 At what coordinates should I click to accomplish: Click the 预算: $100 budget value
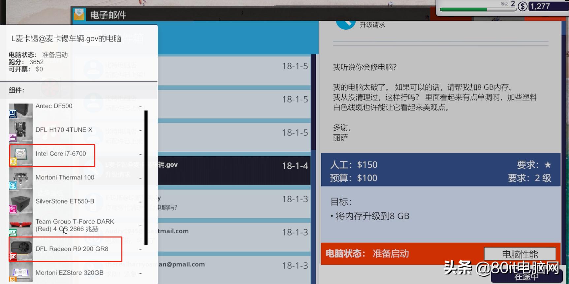click(x=354, y=178)
